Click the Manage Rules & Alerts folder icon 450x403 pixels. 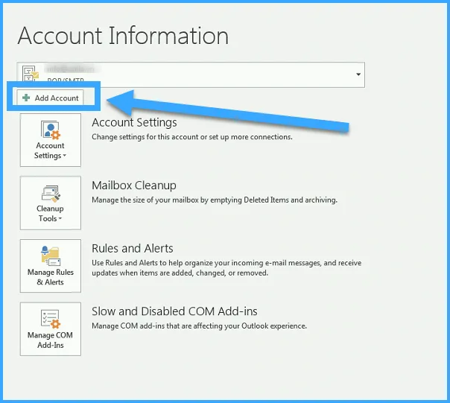51,256
